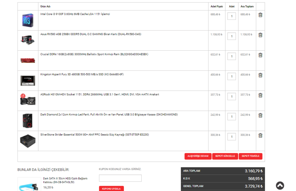The height and width of the screenshot is (191, 296).
Task: Edit quantity for SilverStone Strider PSU
Action: (x=232, y=137)
